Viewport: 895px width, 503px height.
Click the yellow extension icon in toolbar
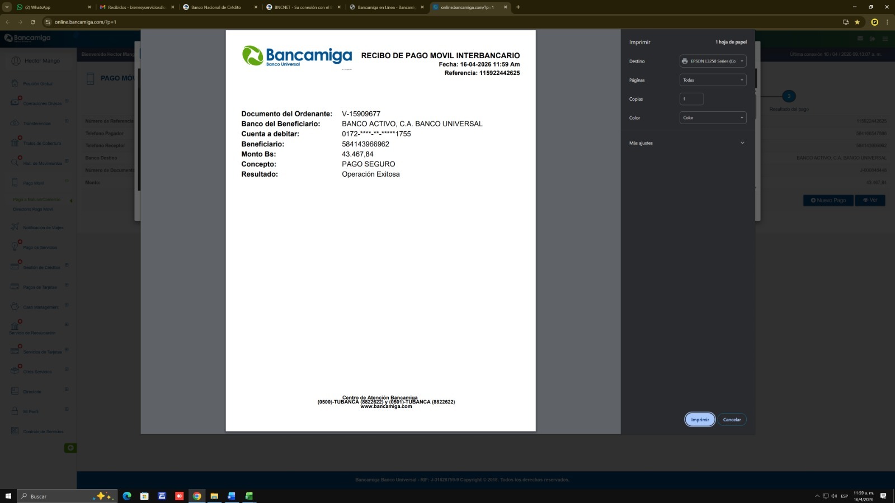tap(874, 22)
